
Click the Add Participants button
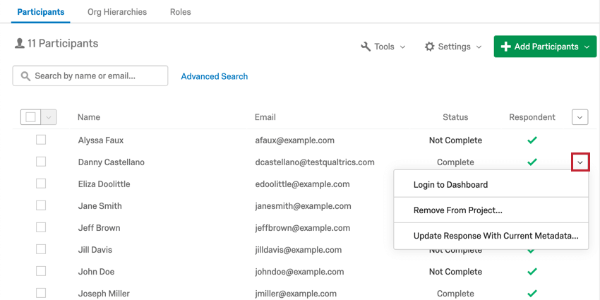click(545, 47)
